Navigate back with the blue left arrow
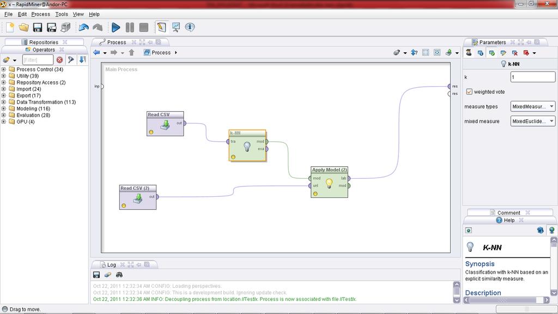558x314 pixels. pos(96,53)
